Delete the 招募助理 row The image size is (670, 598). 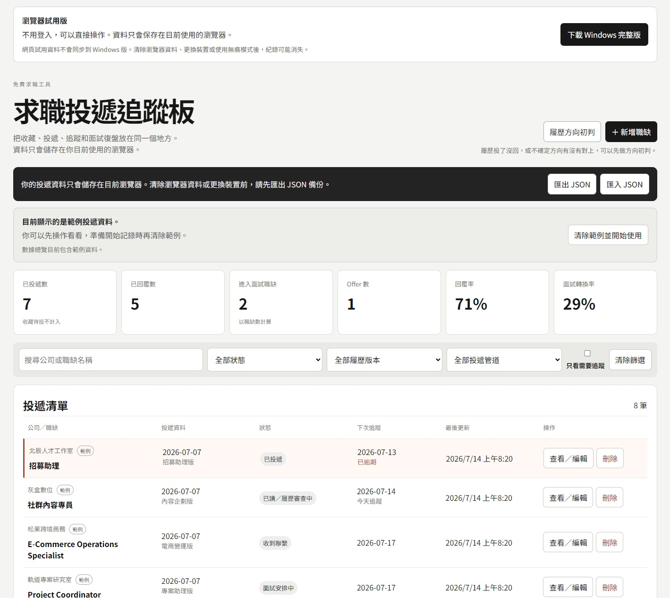[610, 458]
